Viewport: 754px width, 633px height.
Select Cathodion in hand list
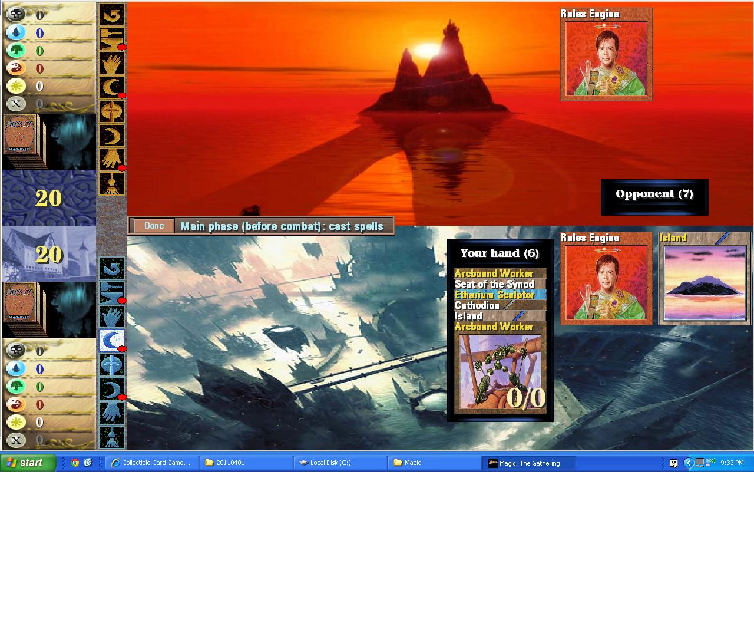(x=500, y=305)
